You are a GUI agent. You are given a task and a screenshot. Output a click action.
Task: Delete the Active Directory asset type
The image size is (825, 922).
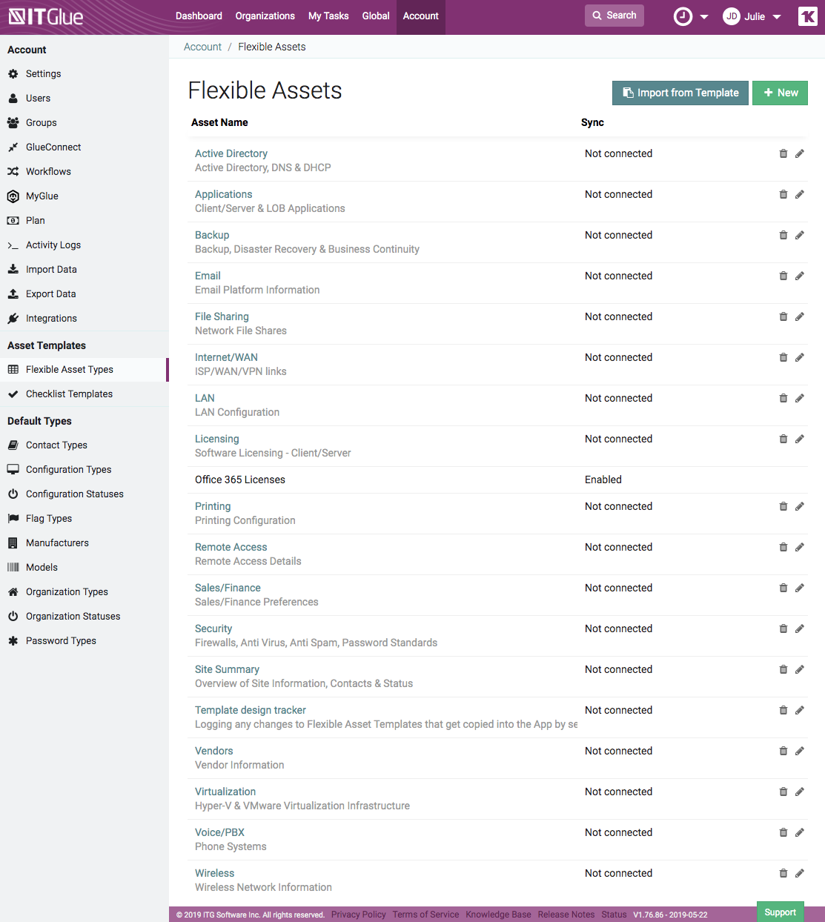[x=783, y=153]
